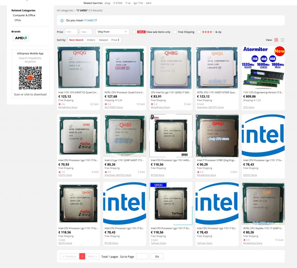Enable the Free Shipping filter checkbox
297x268 pixels.
pyautogui.click(x=175, y=32)
